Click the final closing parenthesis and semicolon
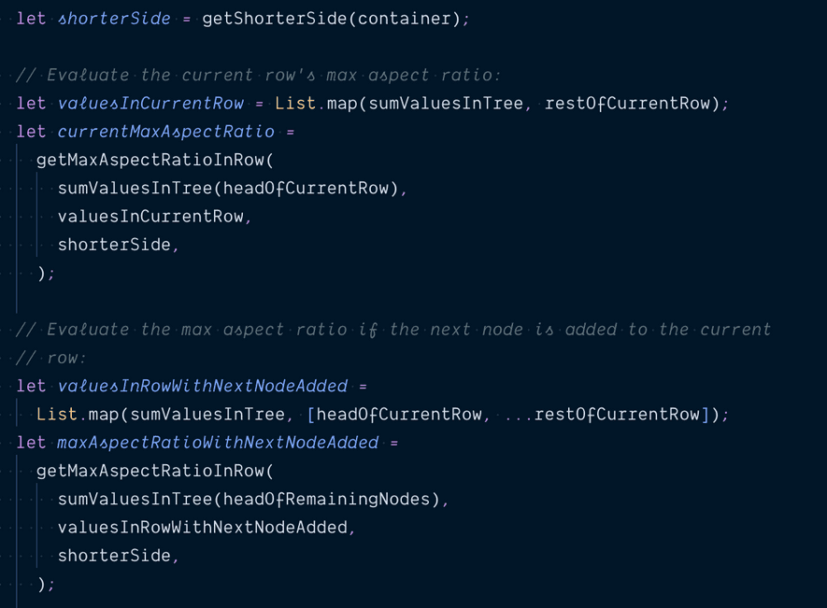 click(x=46, y=584)
